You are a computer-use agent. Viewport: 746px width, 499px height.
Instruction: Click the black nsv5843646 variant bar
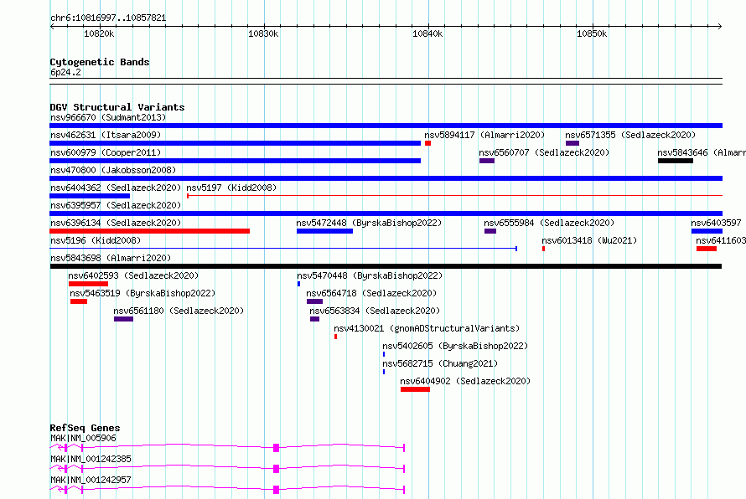[x=676, y=161]
